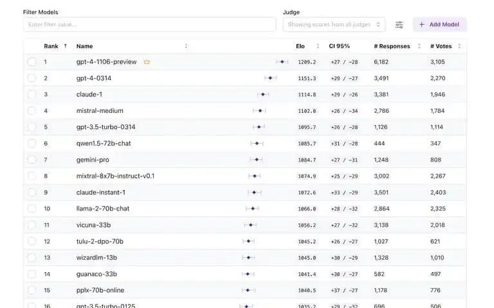
Task: Click the votes count 3,105
Action: (x=437, y=62)
